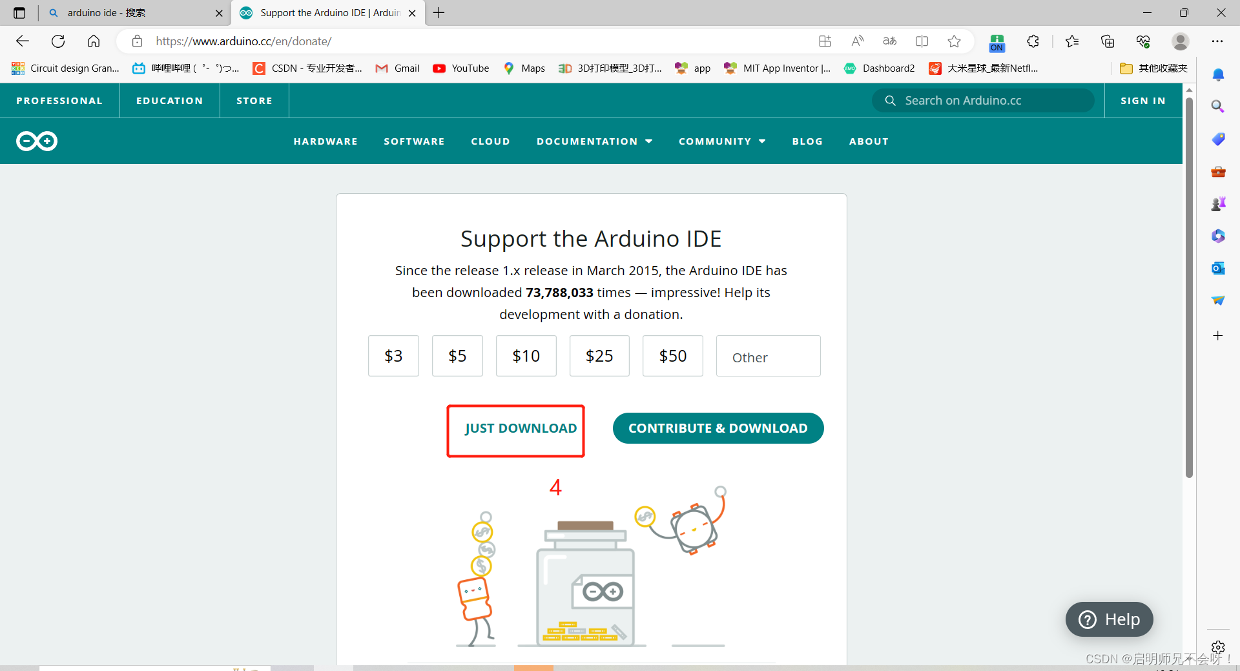Image resolution: width=1240 pixels, height=671 pixels.
Task: Open the Gmail bookmark
Action: (x=398, y=68)
